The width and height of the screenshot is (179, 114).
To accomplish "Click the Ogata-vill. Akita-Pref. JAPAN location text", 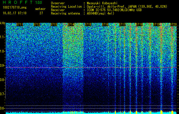I will (127, 7).
